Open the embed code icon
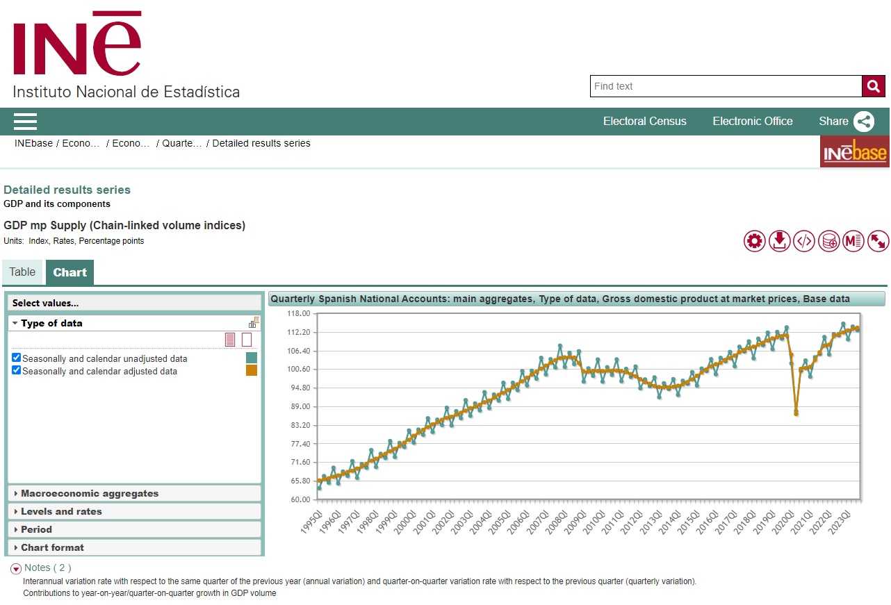The height and width of the screenshot is (605, 891). tap(804, 241)
